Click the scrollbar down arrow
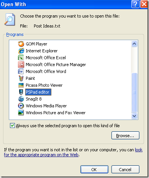Screen dimensions: 149x178 [134, 116]
